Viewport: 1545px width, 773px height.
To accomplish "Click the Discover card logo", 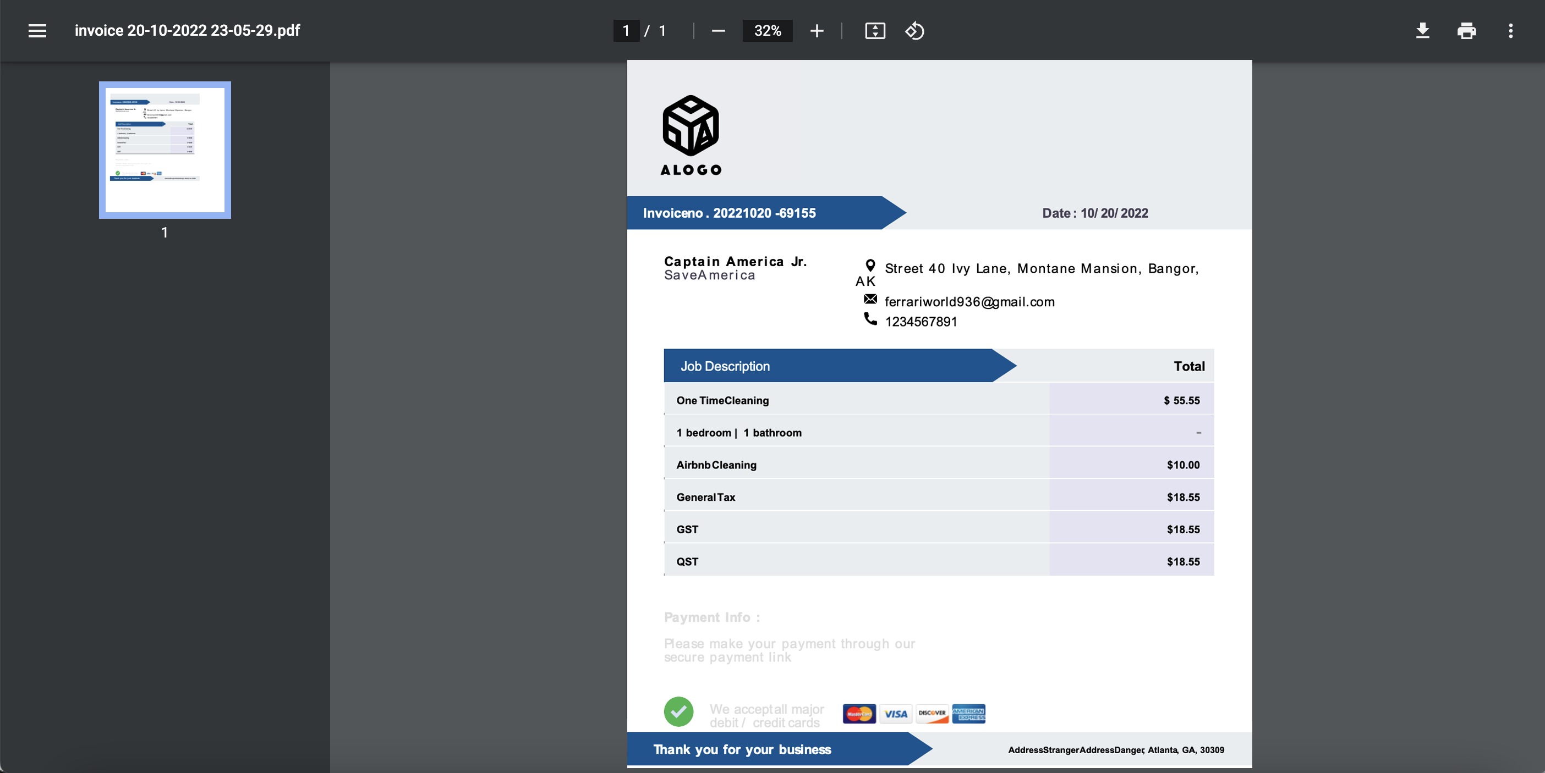I will tap(932, 714).
